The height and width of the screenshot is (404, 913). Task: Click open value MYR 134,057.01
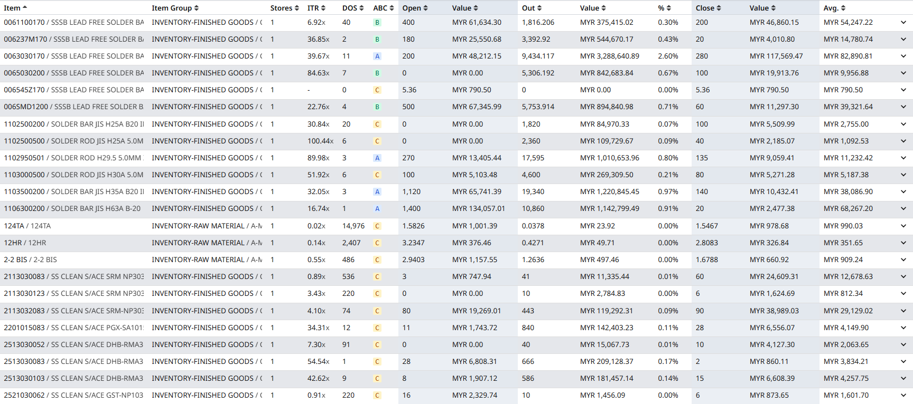tap(479, 208)
